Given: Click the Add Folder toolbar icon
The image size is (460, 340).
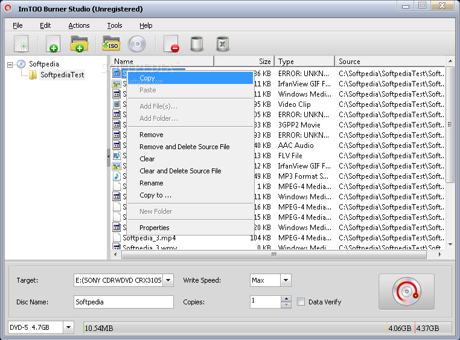Looking at the screenshot, I should click(79, 44).
